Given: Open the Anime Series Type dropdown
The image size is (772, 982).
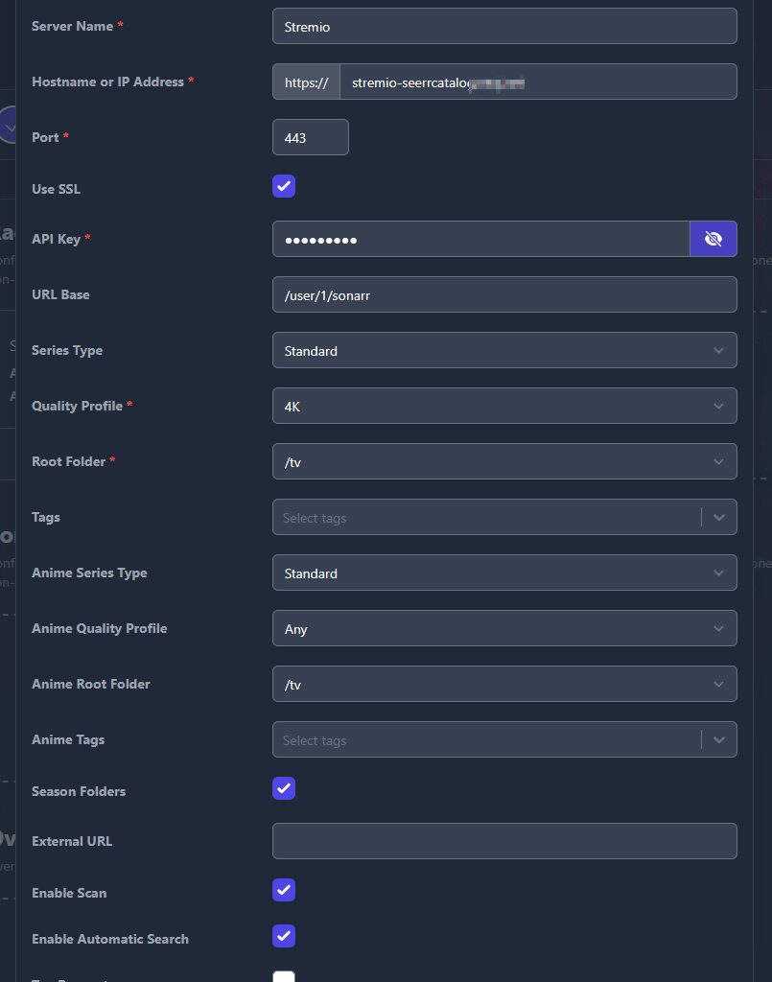Looking at the screenshot, I should (x=504, y=573).
